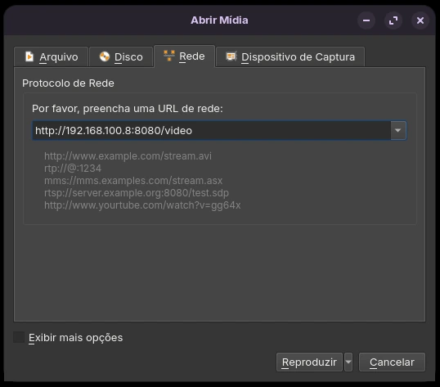
Task: Expand the URL history dropdown arrow
Action: pyautogui.click(x=398, y=130)
